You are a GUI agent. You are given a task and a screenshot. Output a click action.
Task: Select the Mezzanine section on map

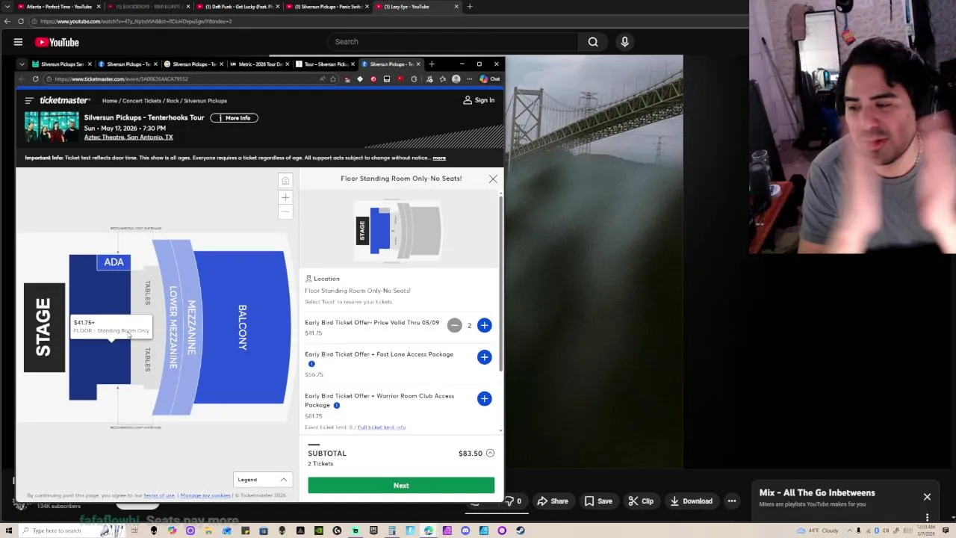[192, 327]
